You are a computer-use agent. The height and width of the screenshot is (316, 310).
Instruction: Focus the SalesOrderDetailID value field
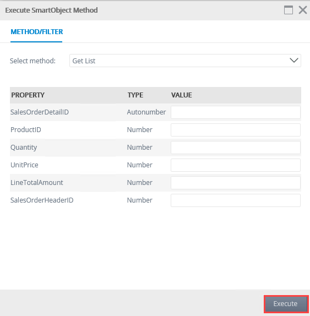pyautogui.click(x=236, y=112)
